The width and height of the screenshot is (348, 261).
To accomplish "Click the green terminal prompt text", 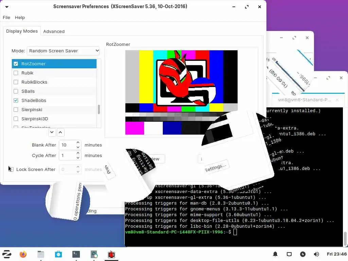I will click(x=174, y=232).
